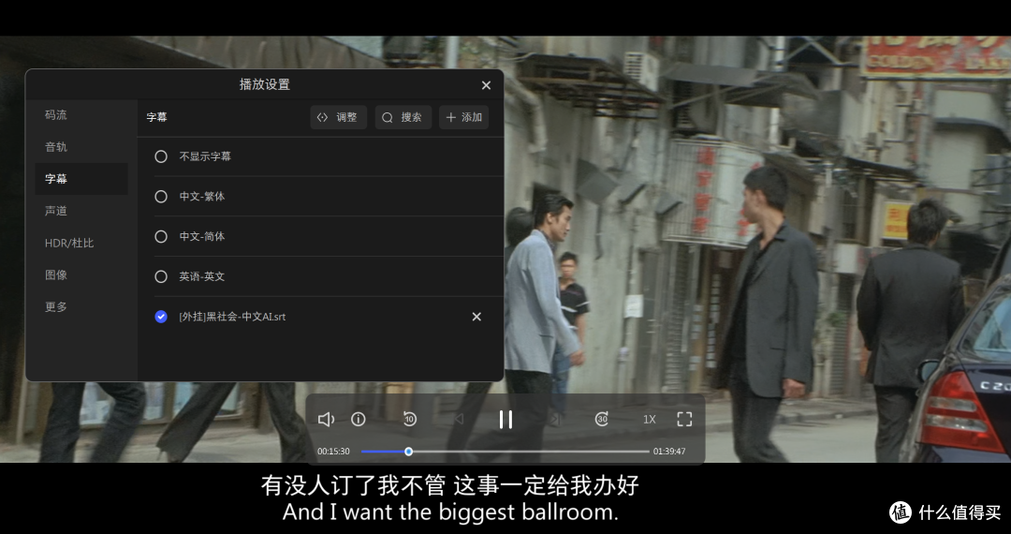
Task: Remove the external 黑社会-中文AI.srt subtitle
Action: point(476,317)
